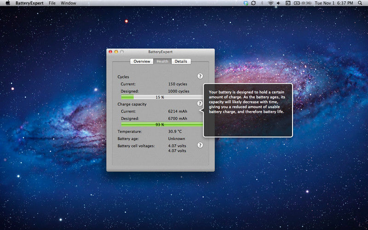
Task: Open the File menu
Action: tap(52, 3)
